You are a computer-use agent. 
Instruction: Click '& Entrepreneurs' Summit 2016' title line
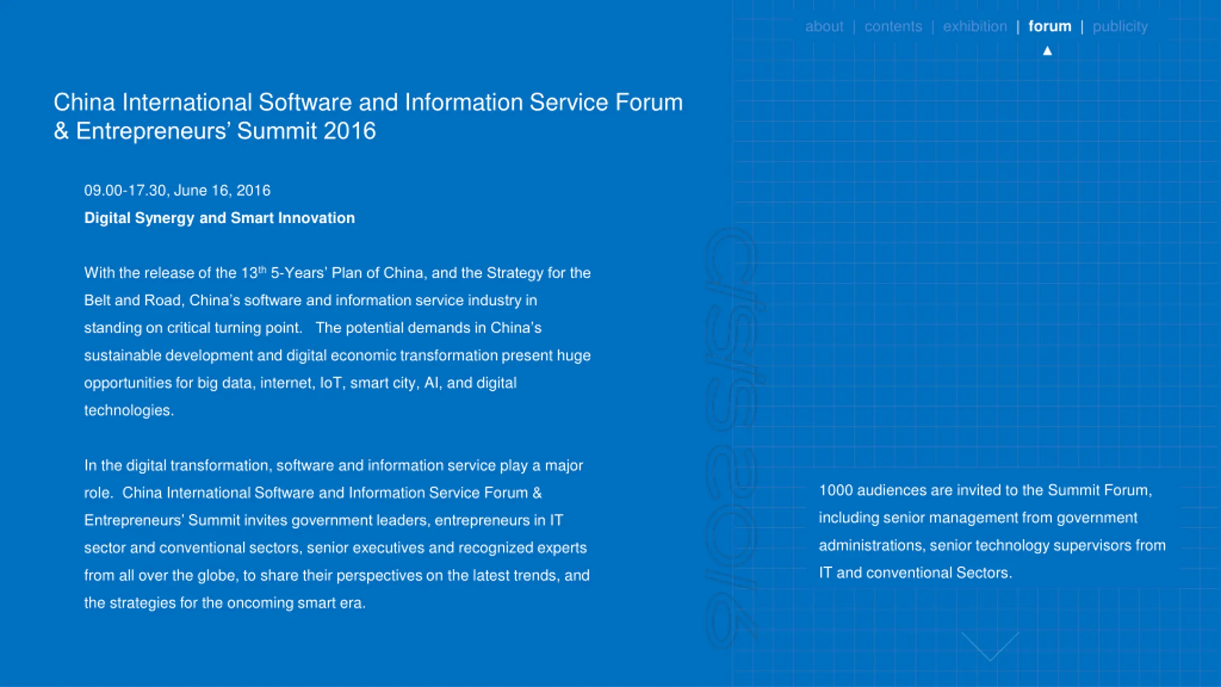click(215, 131)
